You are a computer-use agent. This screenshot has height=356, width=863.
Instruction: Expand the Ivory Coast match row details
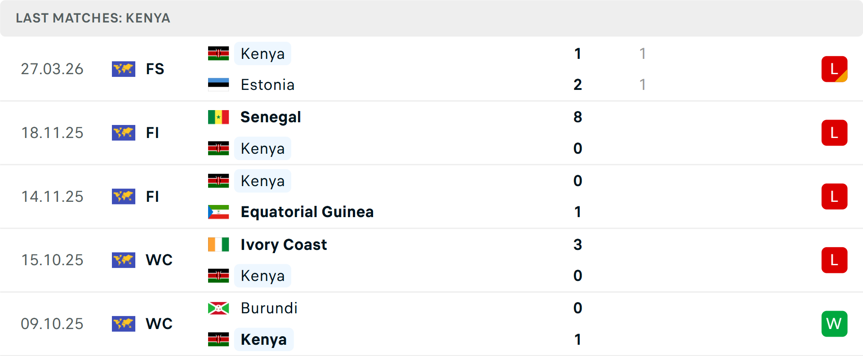tap(431, 260)
